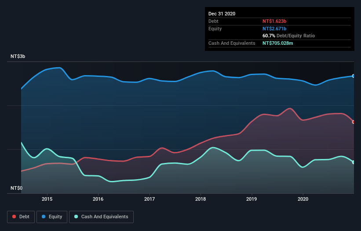
Task: Click the 2016 axis label
Action: pyautogui.click(x=98, y=199)
